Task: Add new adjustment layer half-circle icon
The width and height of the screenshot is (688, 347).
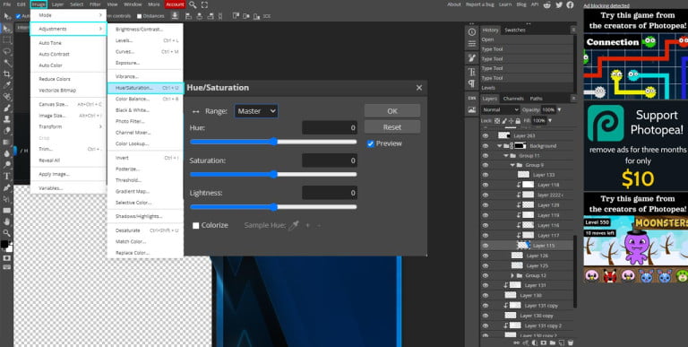Action: pyautogui.click(x=535, y=343)
